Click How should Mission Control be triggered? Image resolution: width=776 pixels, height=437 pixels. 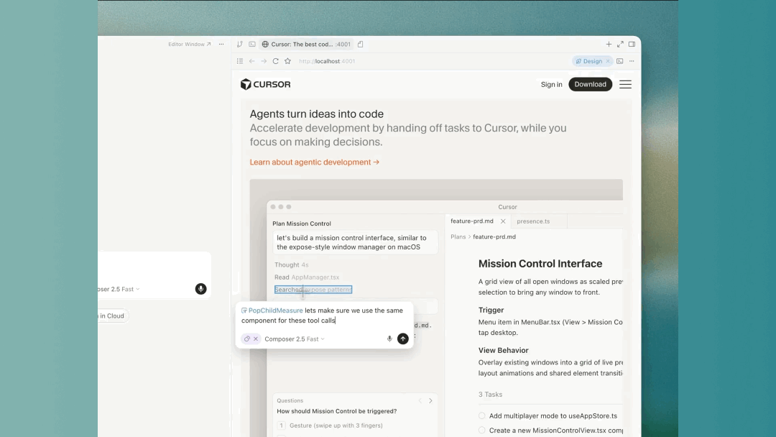336,411
